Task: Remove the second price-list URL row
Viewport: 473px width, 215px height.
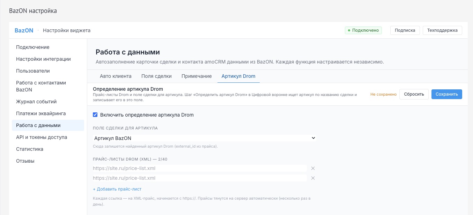Action: 313,178
